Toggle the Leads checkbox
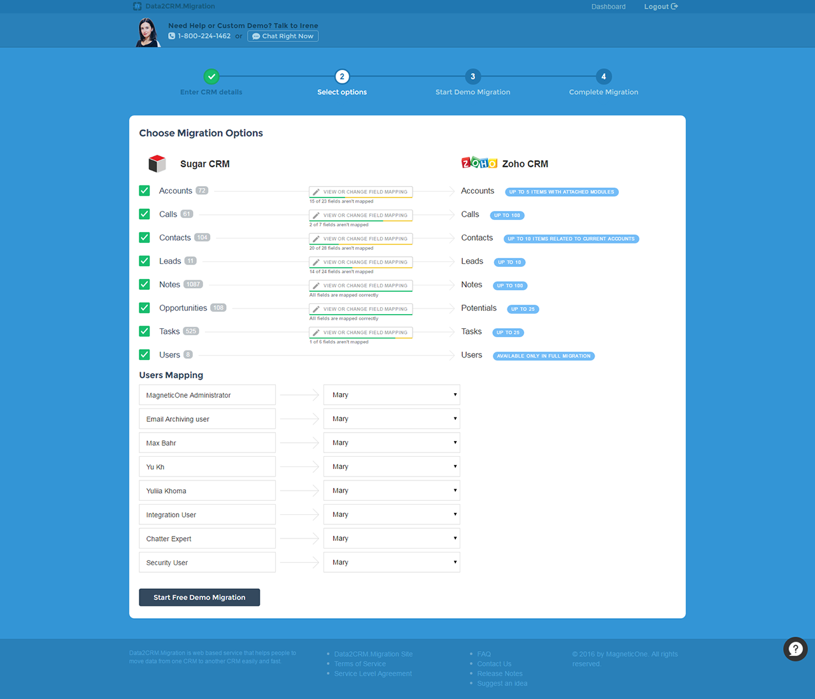815x699 pixels. [x=145, y=261]
